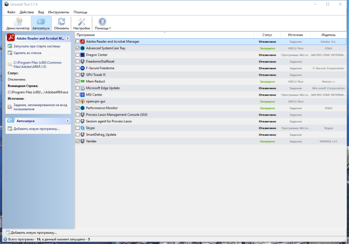Viewport: 349px width, 244px height.
Task: Click the Dragon Center program icon
Action: [x=82, y=55]
